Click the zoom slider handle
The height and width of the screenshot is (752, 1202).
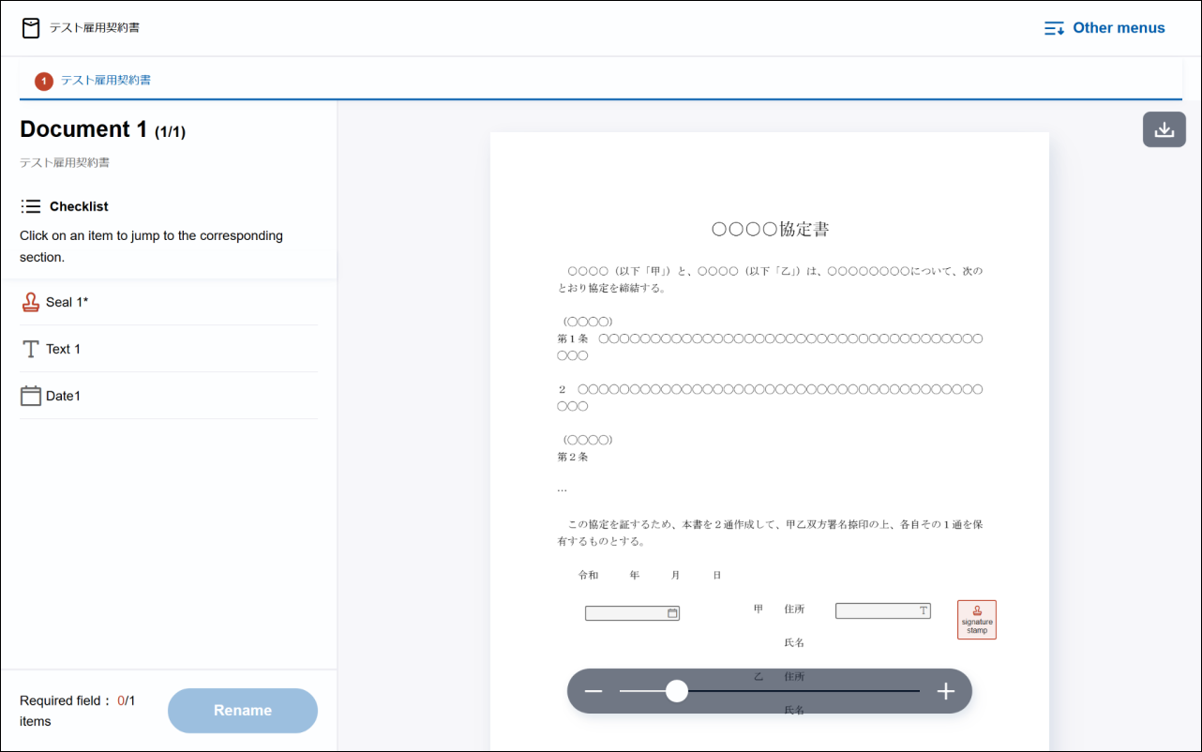click(x=677, y=692)
